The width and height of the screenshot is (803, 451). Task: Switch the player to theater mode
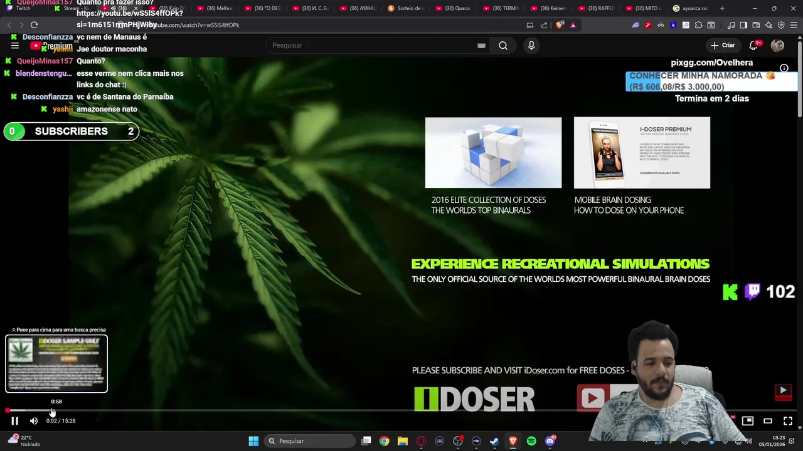tap(767, 421)
